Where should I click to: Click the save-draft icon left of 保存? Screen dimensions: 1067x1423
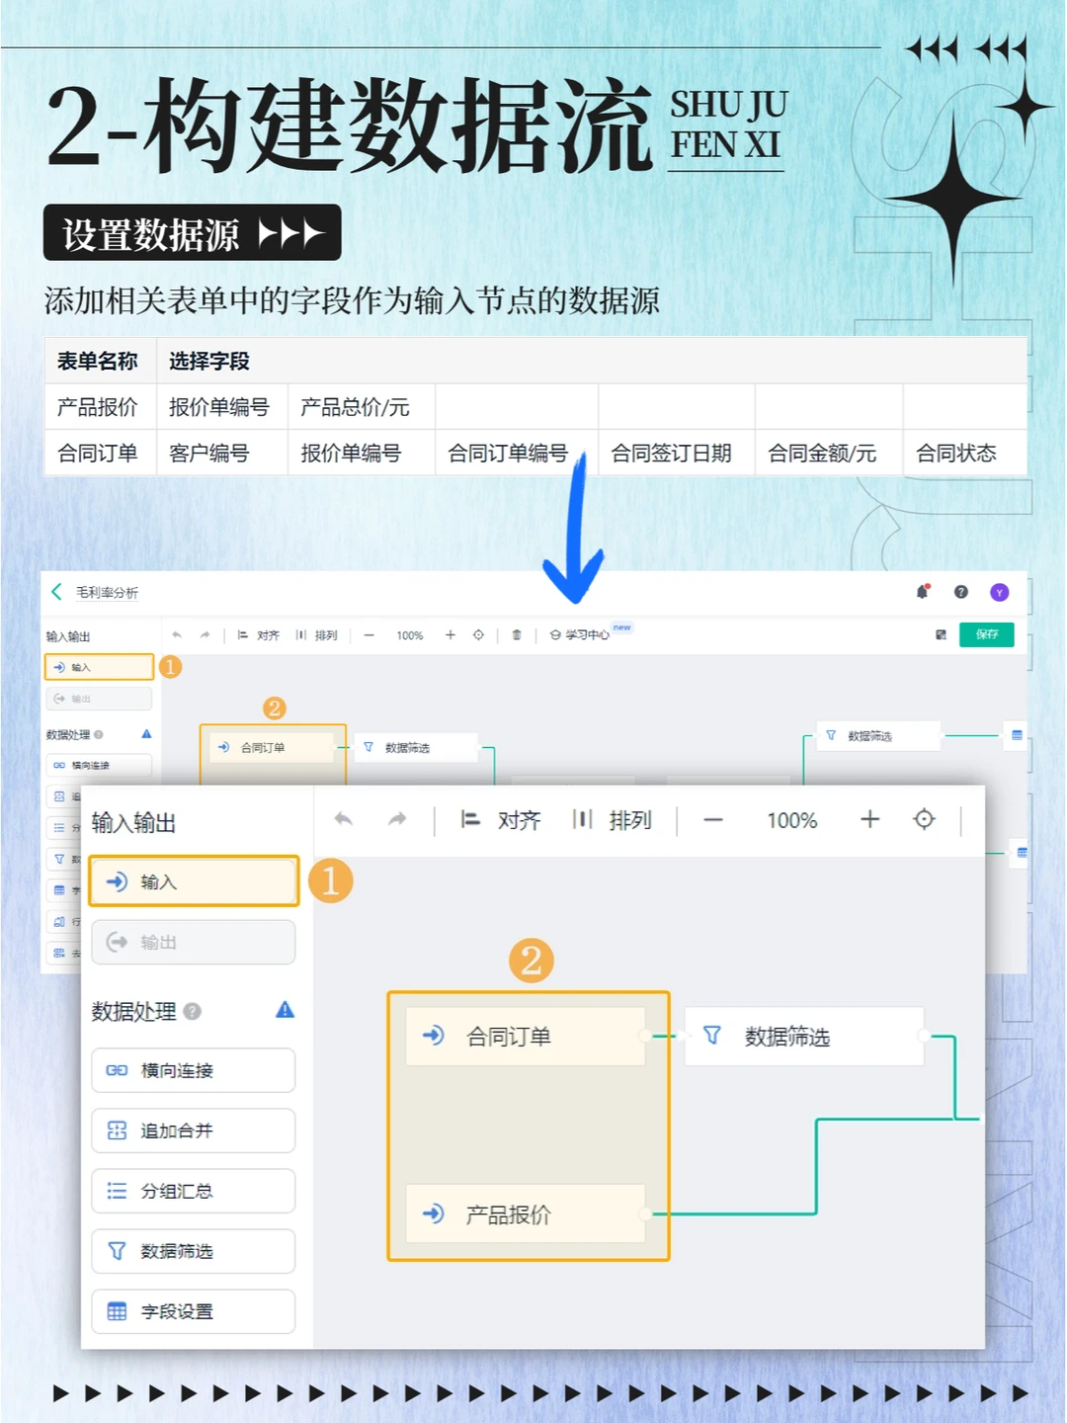coord(941,634)
